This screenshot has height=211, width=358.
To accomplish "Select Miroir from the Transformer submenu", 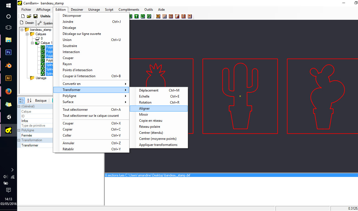I will pyautogui.click(x=144, y=115).
